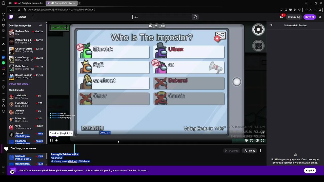Open the Sadece Sohbet category
The image size is (324, 182).
pyautogui.click(x=26, y=33)
